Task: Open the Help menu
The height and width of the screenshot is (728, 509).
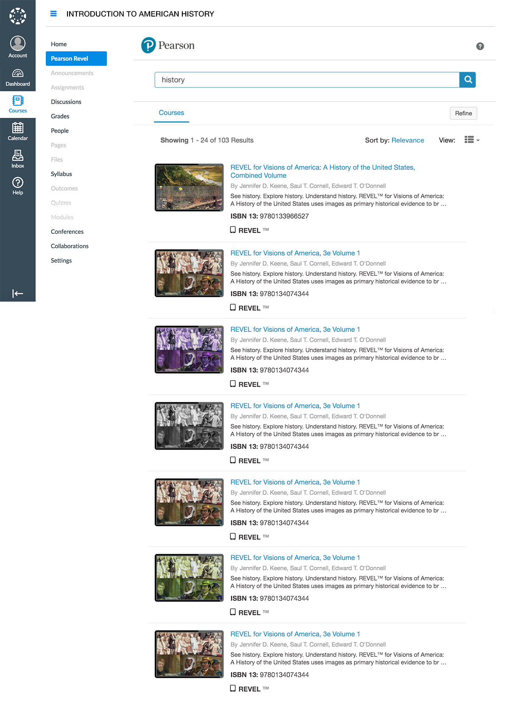Action: click(18, 186)
